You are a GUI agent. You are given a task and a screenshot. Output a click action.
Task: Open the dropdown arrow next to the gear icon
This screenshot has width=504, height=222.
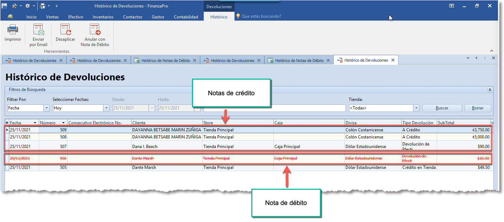click(x=34, y=6)
